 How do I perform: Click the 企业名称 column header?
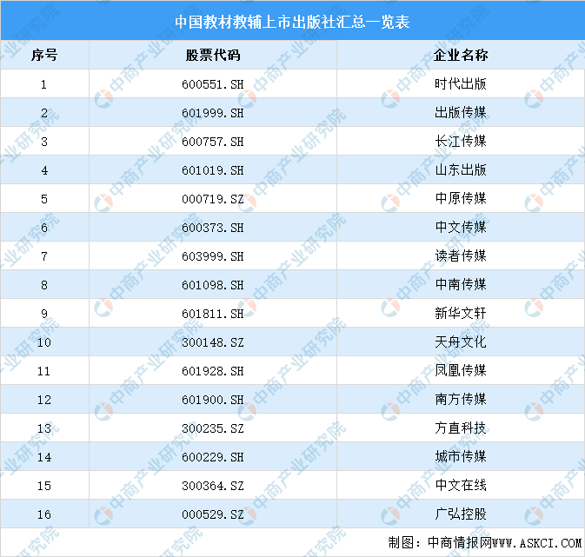(460, 56)
